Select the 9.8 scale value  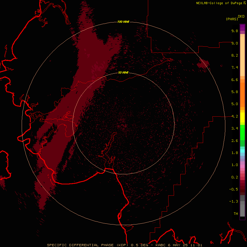tap(235, 31)
